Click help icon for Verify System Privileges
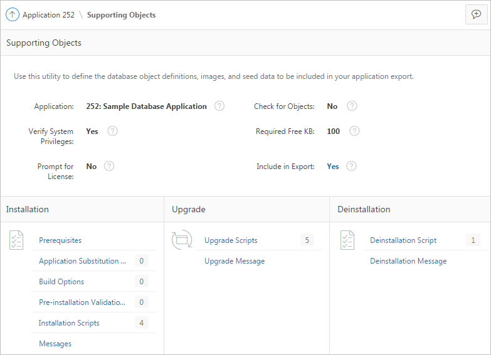Image resolution: width=491 pixels, height=355 pixels. [x=112, y=131]
